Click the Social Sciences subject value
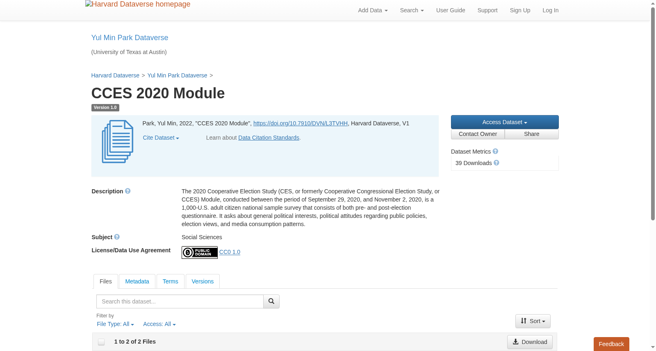 [202, 237]
